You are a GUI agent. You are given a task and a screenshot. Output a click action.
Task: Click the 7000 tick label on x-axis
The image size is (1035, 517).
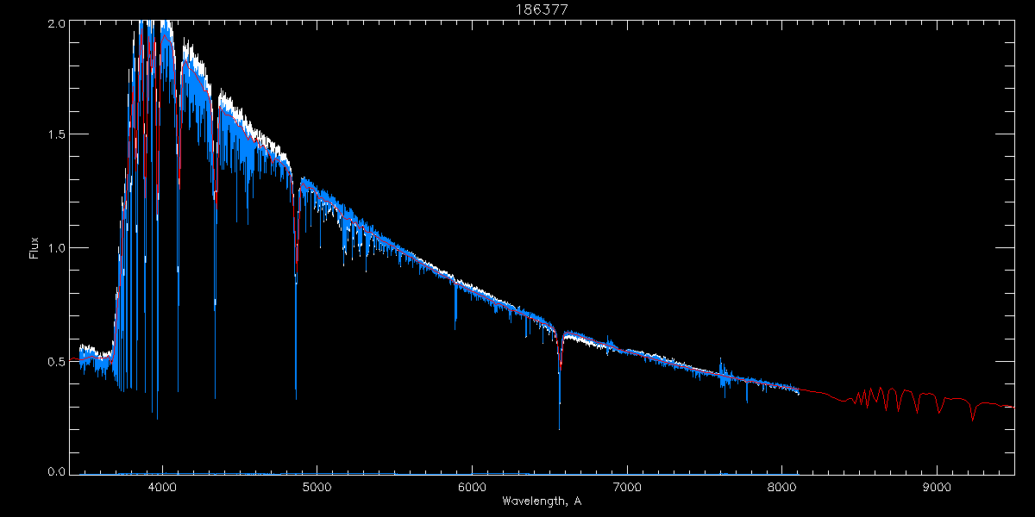626,485
